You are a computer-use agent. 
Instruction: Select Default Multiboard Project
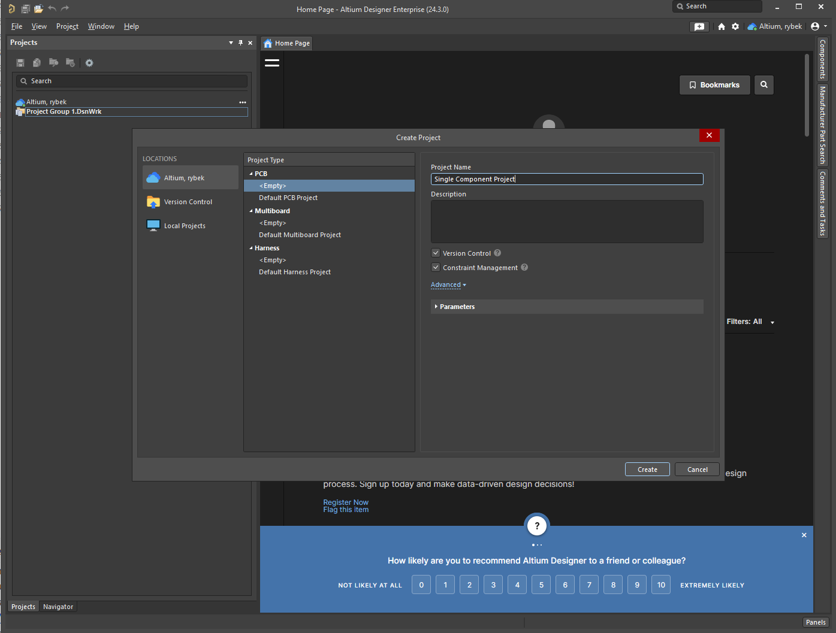[329, 235]
